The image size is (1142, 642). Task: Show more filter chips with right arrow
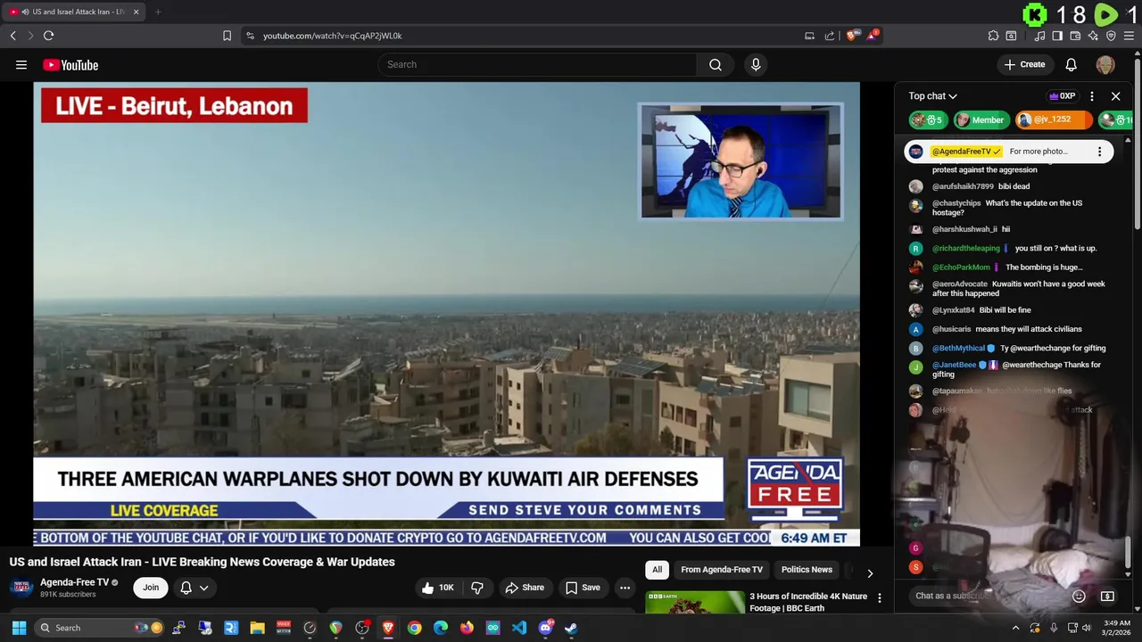pyautogui.click(x=870, y=572)
